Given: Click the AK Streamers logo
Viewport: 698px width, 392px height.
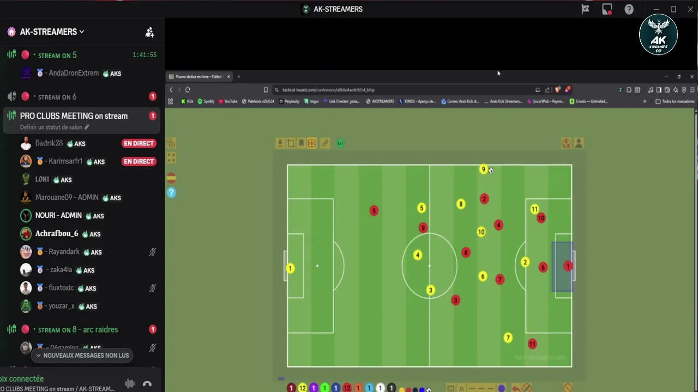Looking at the screenshot, I should coord(659,35).
